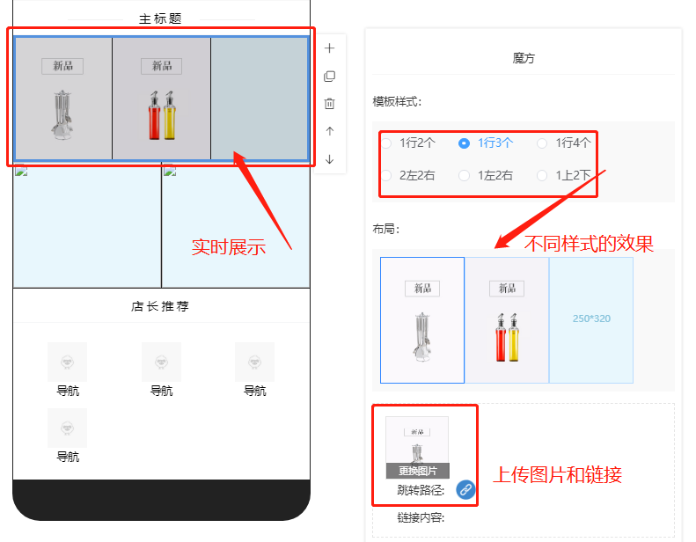Click the blue link chain icon
The height and width of the screenshot is (542, 696).
(465, 489)
